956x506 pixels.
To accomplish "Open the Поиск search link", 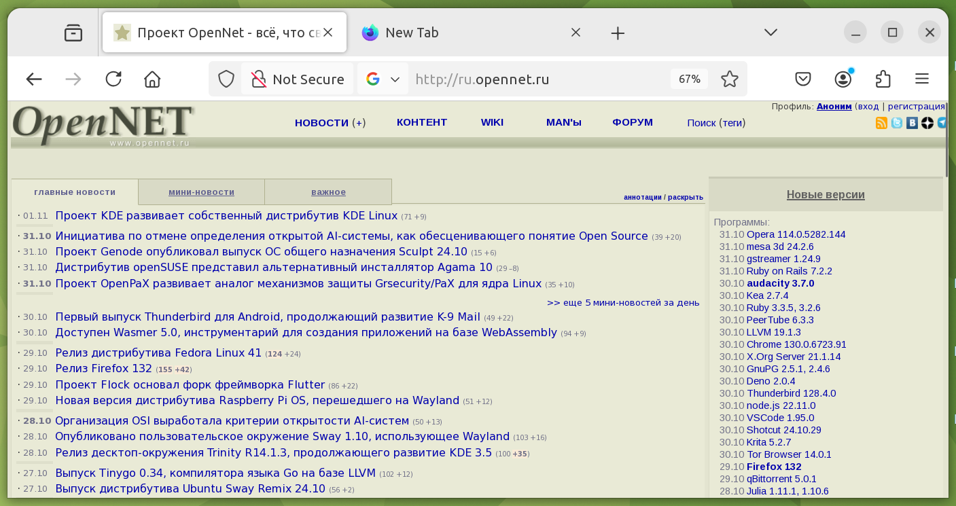I will 701,123.
